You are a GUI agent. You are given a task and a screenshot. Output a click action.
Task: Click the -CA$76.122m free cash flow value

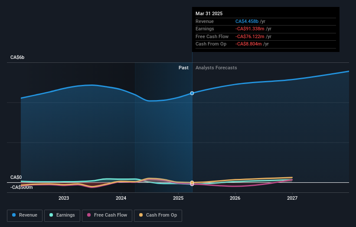click(x=250, y=36)
